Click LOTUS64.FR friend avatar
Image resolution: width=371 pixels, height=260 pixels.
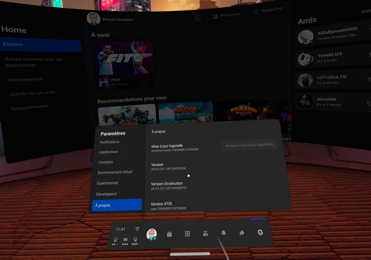pos(305,80)
